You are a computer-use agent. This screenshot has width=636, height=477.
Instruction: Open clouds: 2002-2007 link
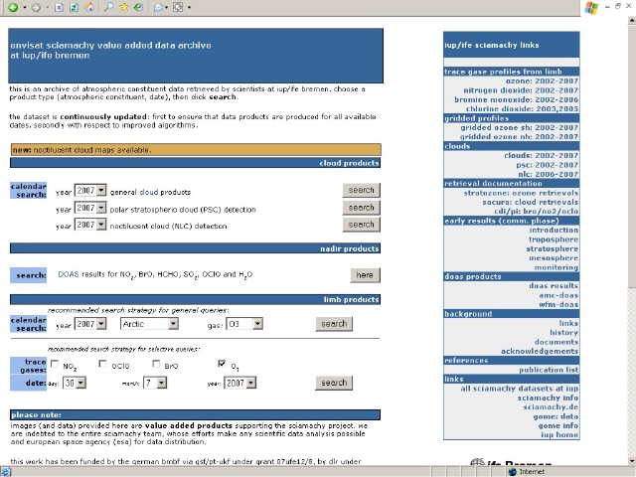click(x=541, y=156)
